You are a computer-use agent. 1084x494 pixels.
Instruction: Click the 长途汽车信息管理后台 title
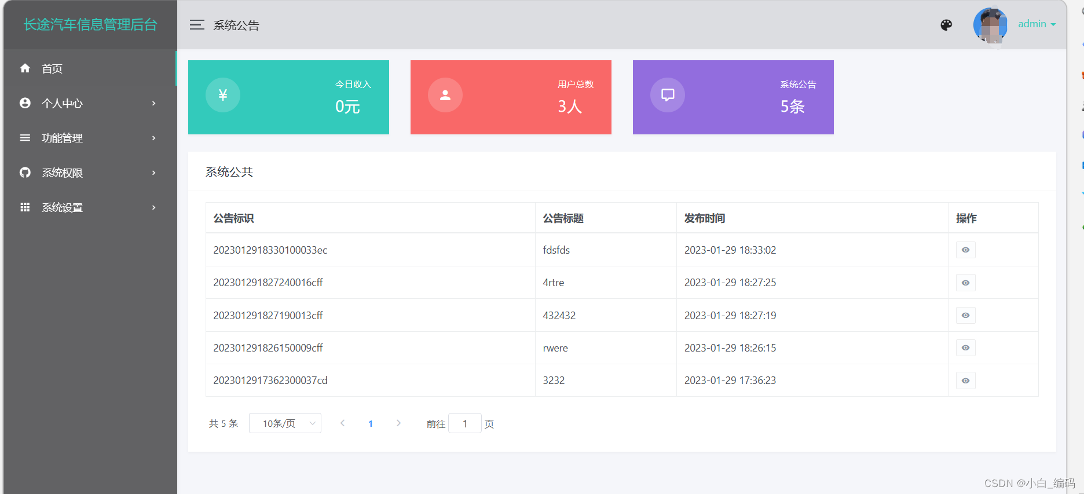[90, 24]
